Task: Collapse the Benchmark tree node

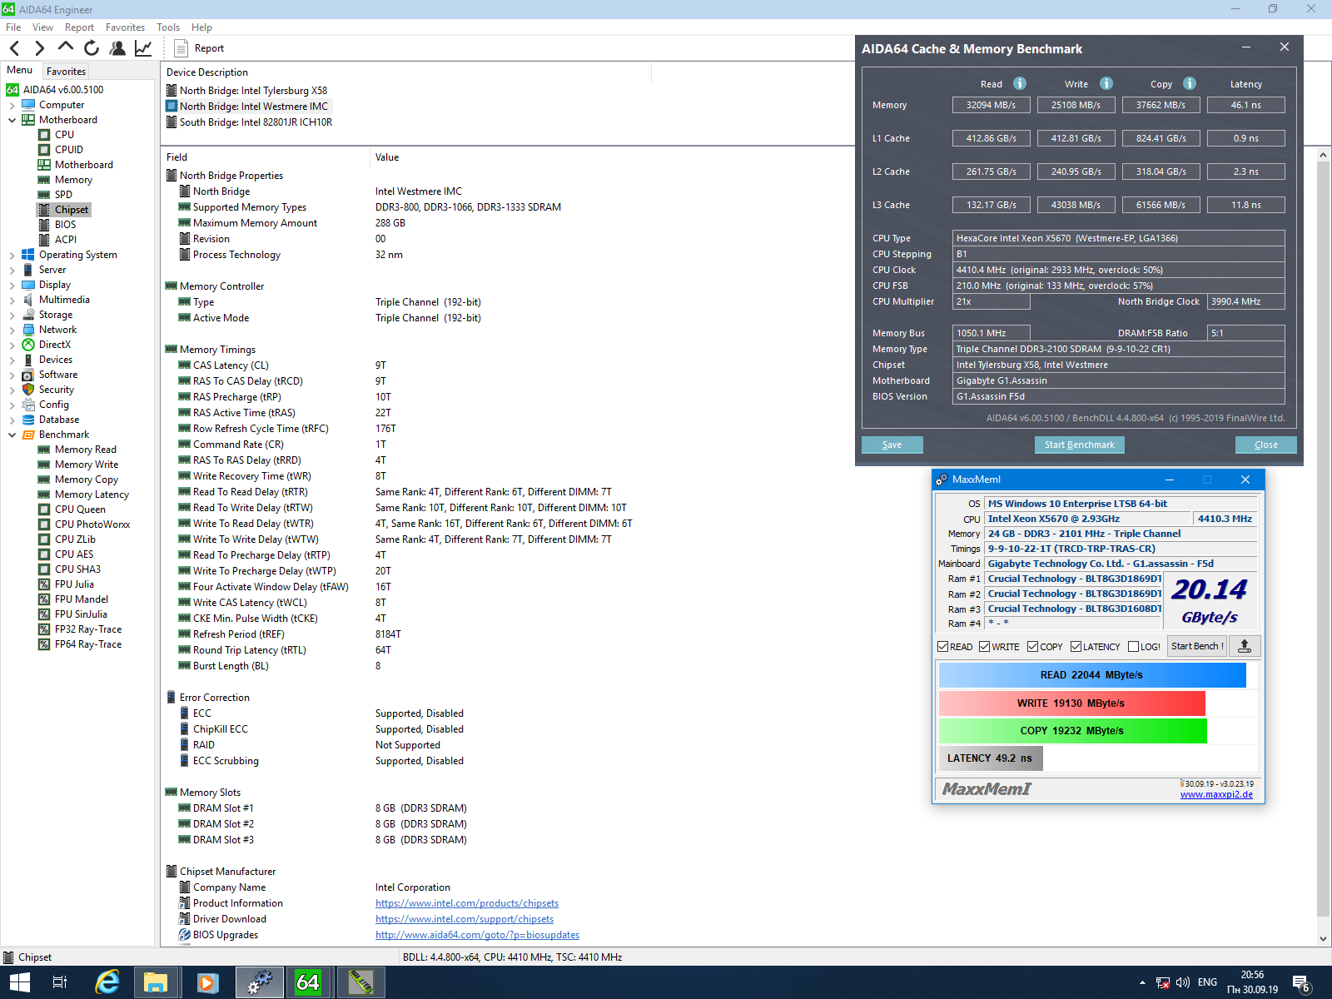Action: [x=12, y=435]
